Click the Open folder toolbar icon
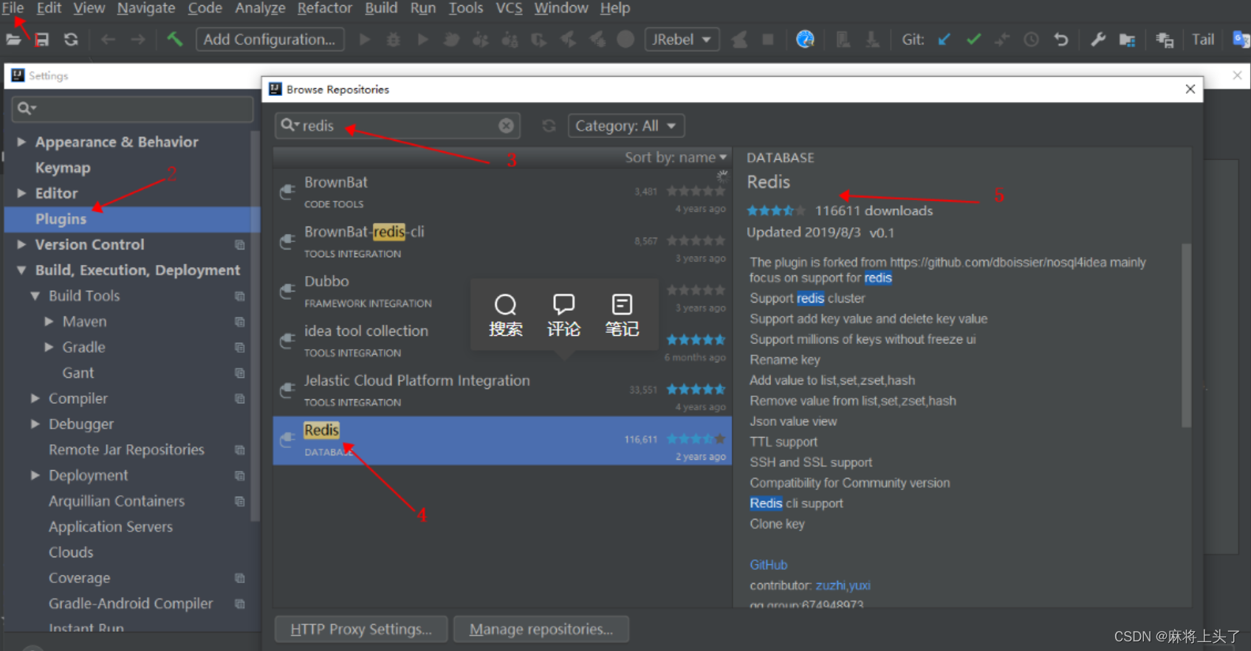The width and height of the screenshot is (1251, 651). pyautogui.click(x=13, y=39)
